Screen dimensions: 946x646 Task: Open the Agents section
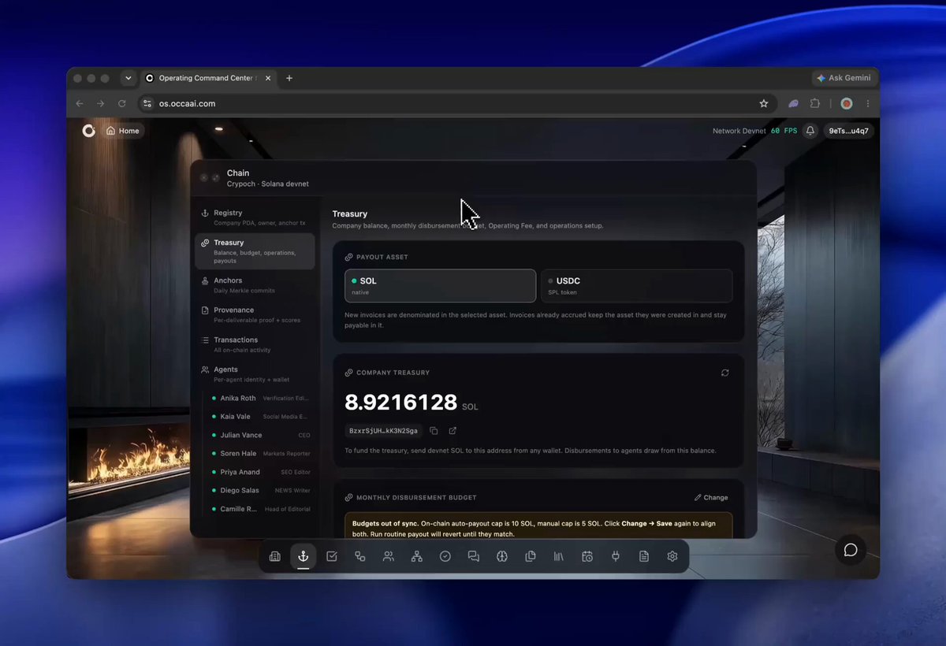[255, 373]
